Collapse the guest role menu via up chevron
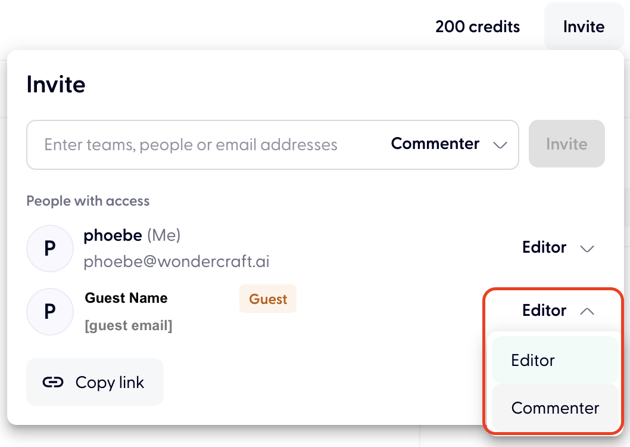630x447 pixels. pyautogui.click(x=587, y=311)
